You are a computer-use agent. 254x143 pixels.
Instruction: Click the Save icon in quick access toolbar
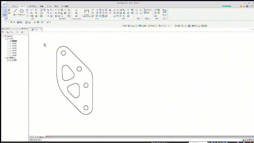18,22
